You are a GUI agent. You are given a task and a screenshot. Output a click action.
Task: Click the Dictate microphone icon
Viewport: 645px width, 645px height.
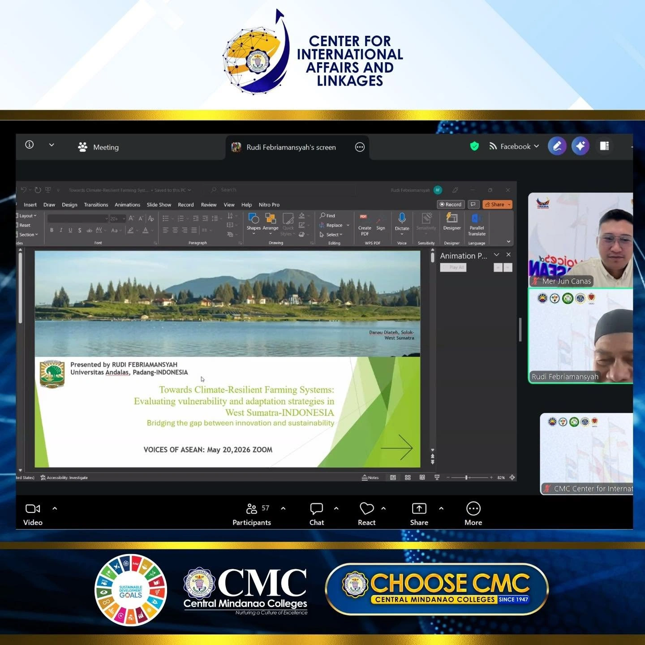(x=402, y=218)
